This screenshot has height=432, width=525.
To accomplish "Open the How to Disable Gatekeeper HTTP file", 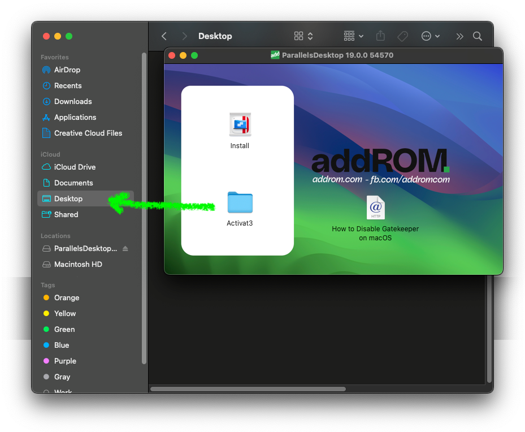I will (375, 208).
